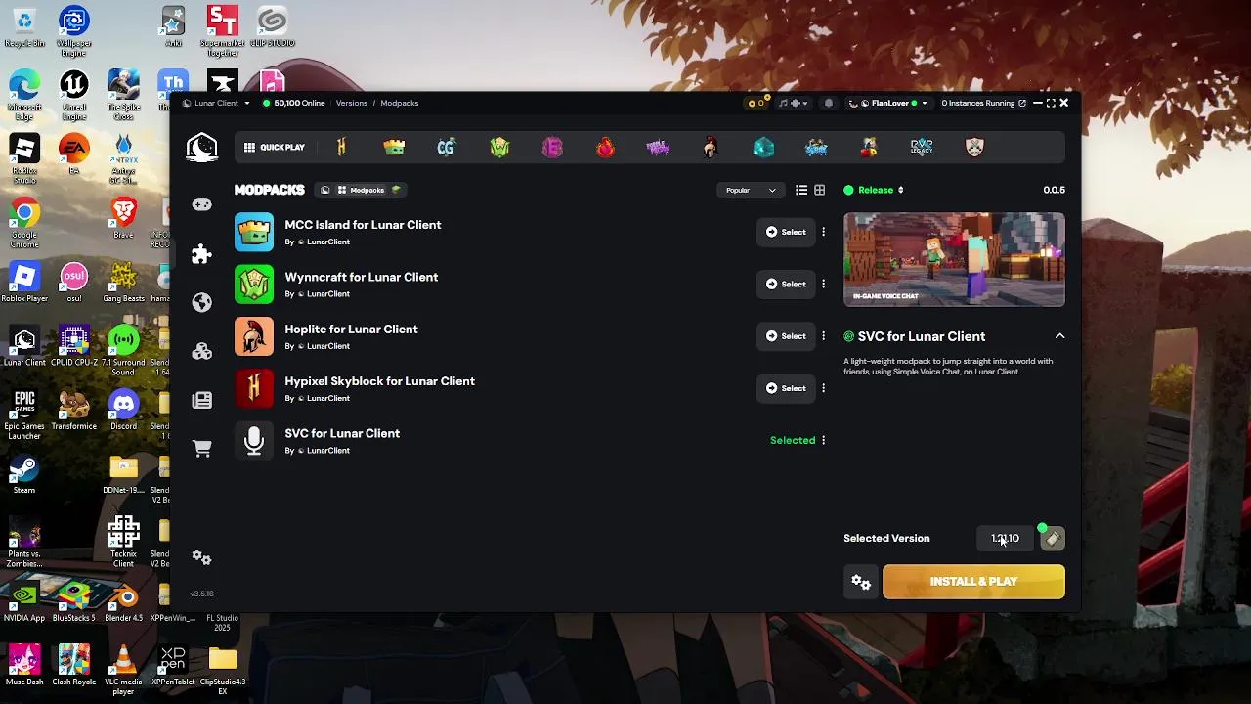
Task: Open the 1.21.10 selected version picker
Action: point(1005,538)
